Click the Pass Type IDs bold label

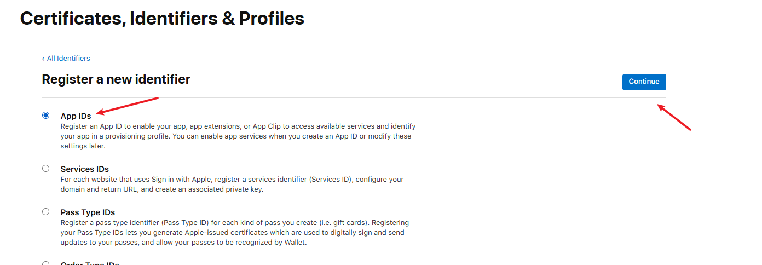(88, 212)
